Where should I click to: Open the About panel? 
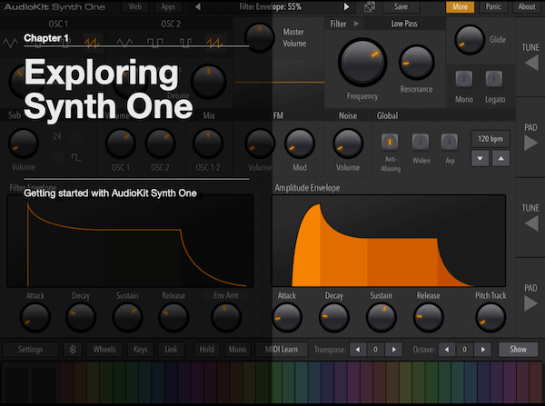tap(527, 6)
